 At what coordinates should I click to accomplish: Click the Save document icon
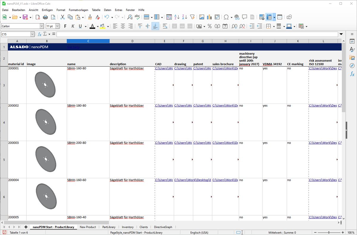[25, 17]
